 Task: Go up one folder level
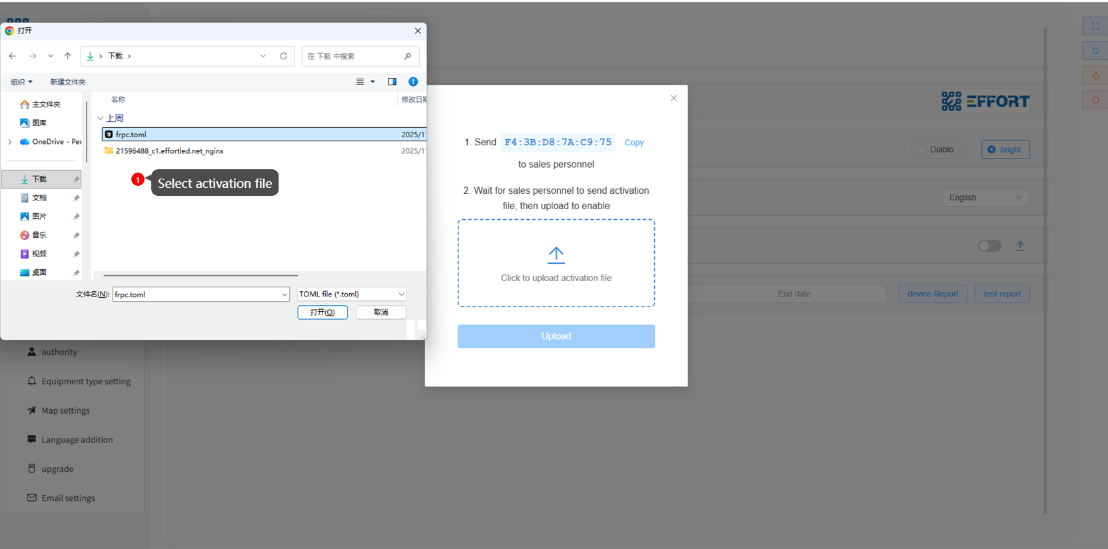[67, 56]
